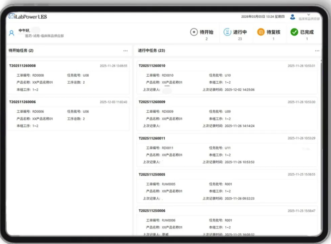
Task: Open the more options menu for 进行中任务
Action: click(x=317, y=51)
